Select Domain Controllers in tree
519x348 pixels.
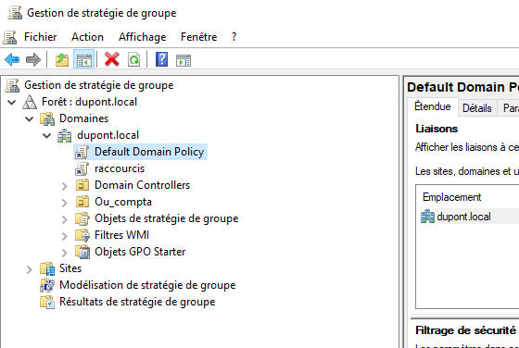point(143,185)
